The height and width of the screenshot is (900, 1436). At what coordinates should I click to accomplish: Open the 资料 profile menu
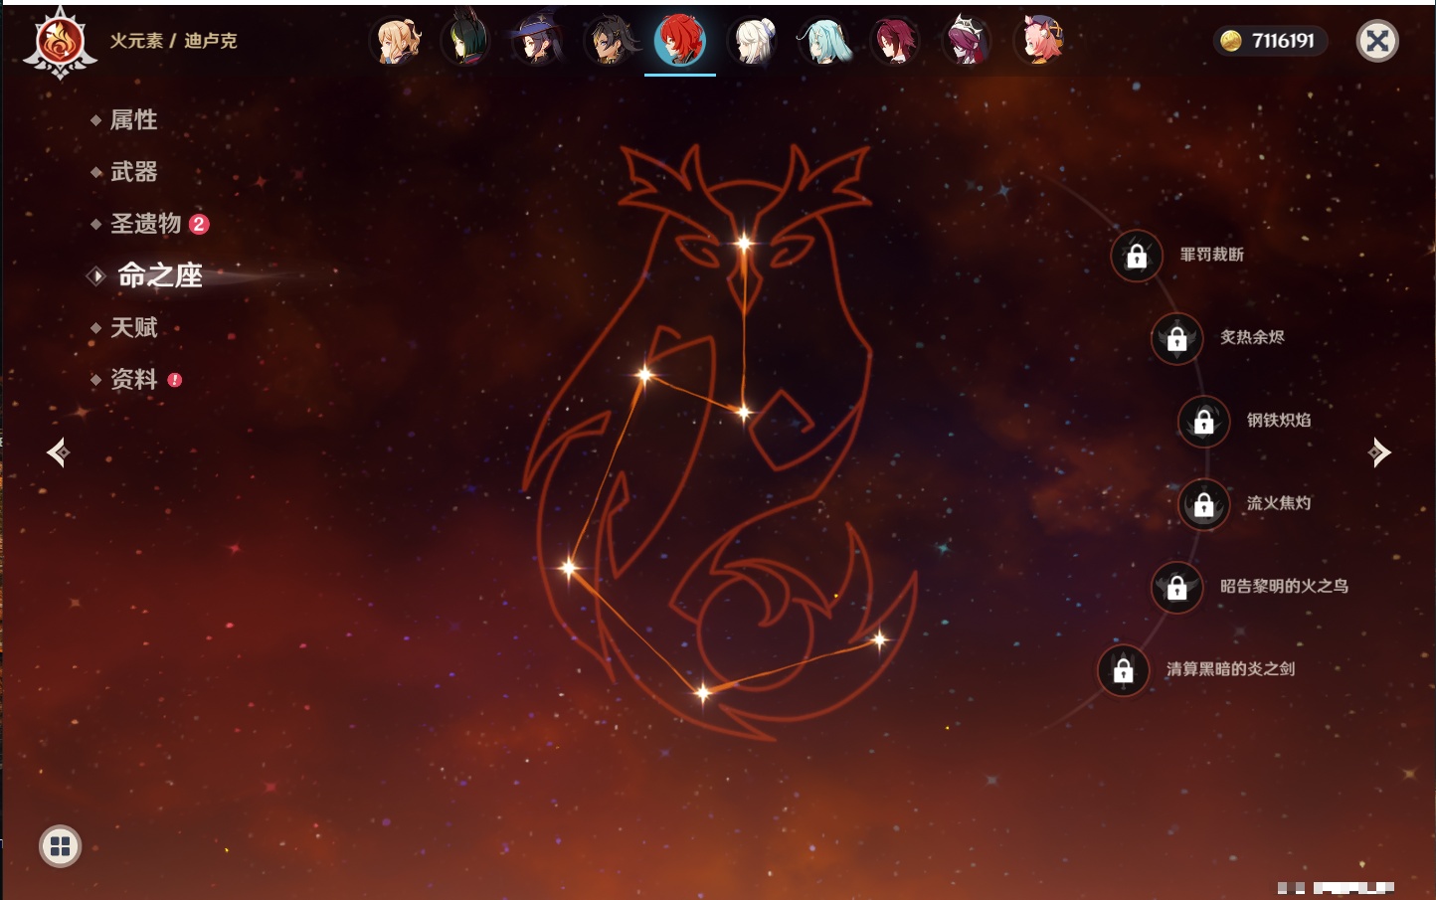click(x=133, y=379)
